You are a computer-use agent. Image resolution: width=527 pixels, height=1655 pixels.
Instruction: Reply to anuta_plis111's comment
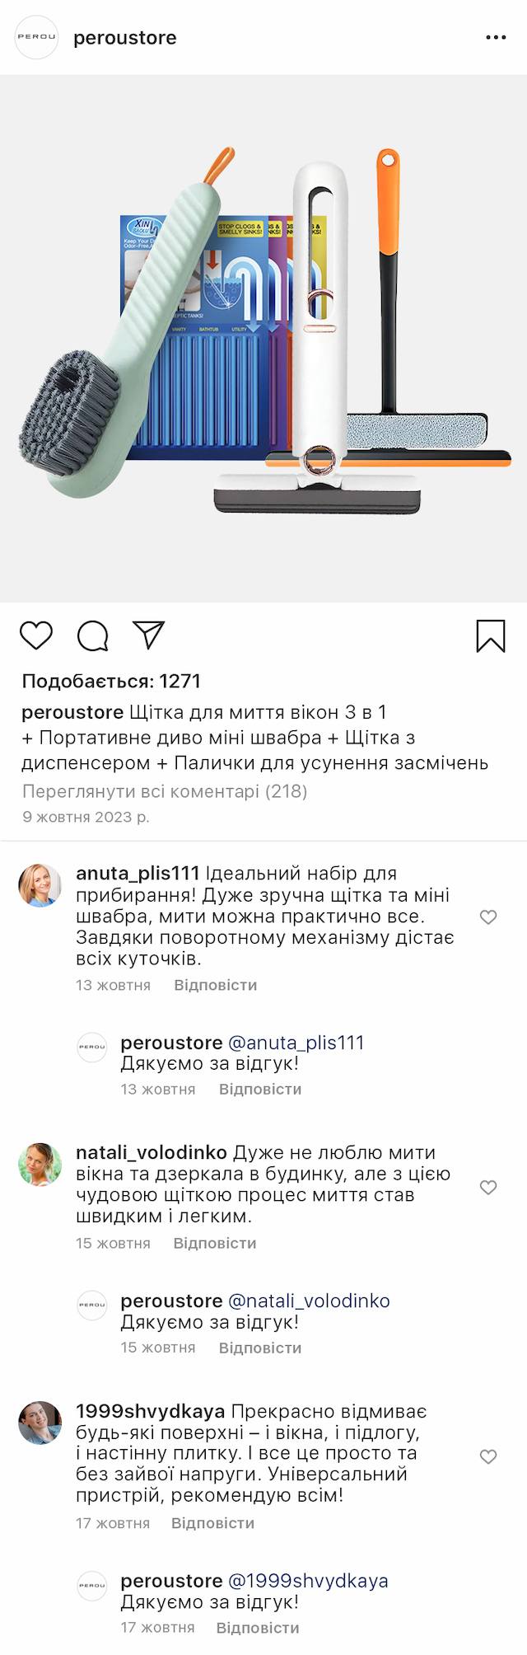click(215, 985)
